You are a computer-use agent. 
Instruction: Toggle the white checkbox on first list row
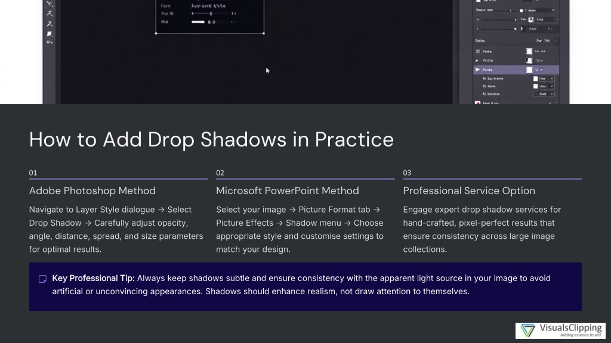click(x=529, y=52)
